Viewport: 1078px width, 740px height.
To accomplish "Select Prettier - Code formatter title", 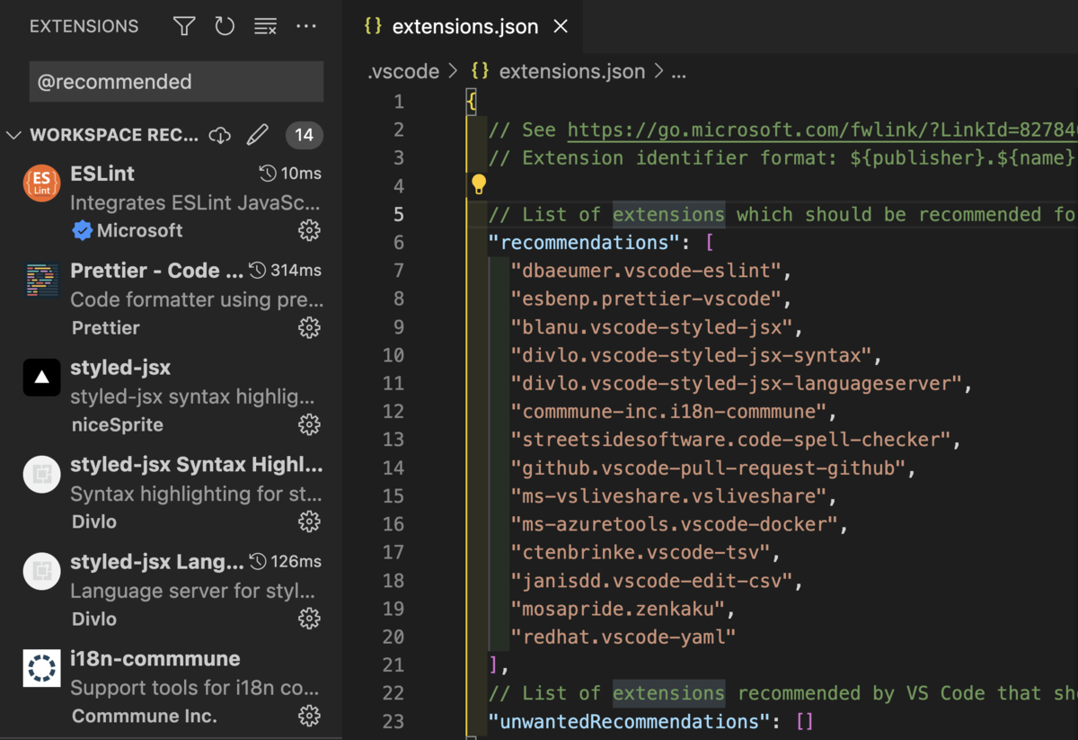I will (157, 271).
